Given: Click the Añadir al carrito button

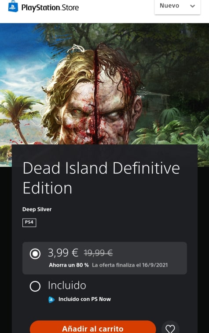Looking at the screenshot, I should [93, 327].
